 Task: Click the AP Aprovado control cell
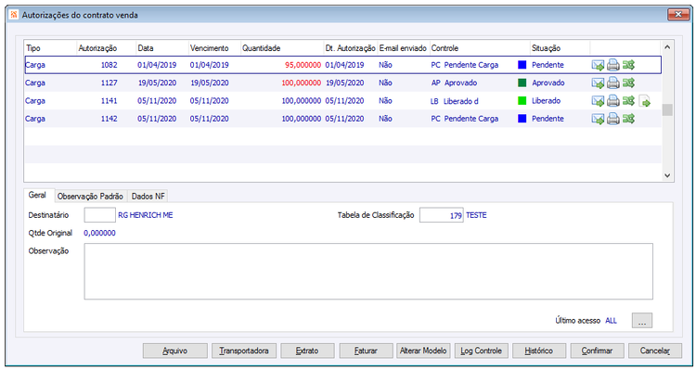pyautogui.click(x=454, y=83)
